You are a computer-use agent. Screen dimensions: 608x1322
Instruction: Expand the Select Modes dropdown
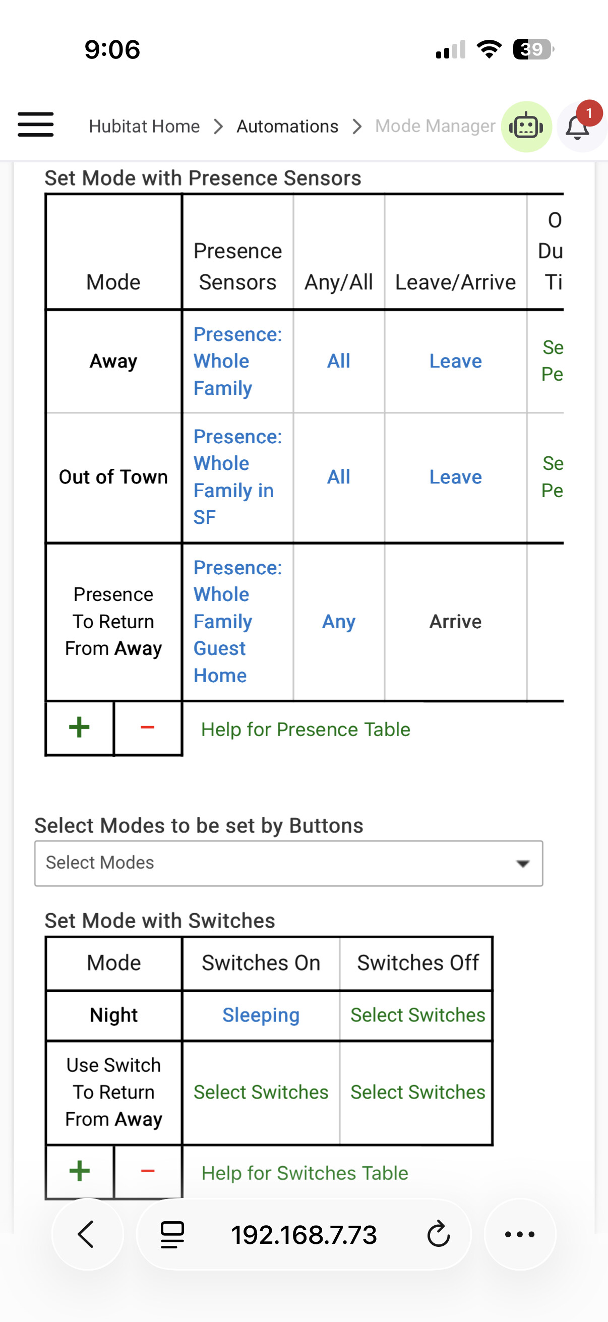click(288, 863)
